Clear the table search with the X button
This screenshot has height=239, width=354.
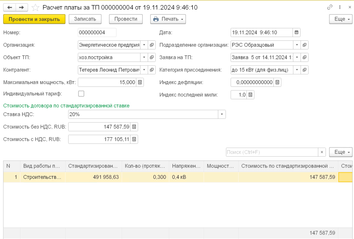pos(322,152)
